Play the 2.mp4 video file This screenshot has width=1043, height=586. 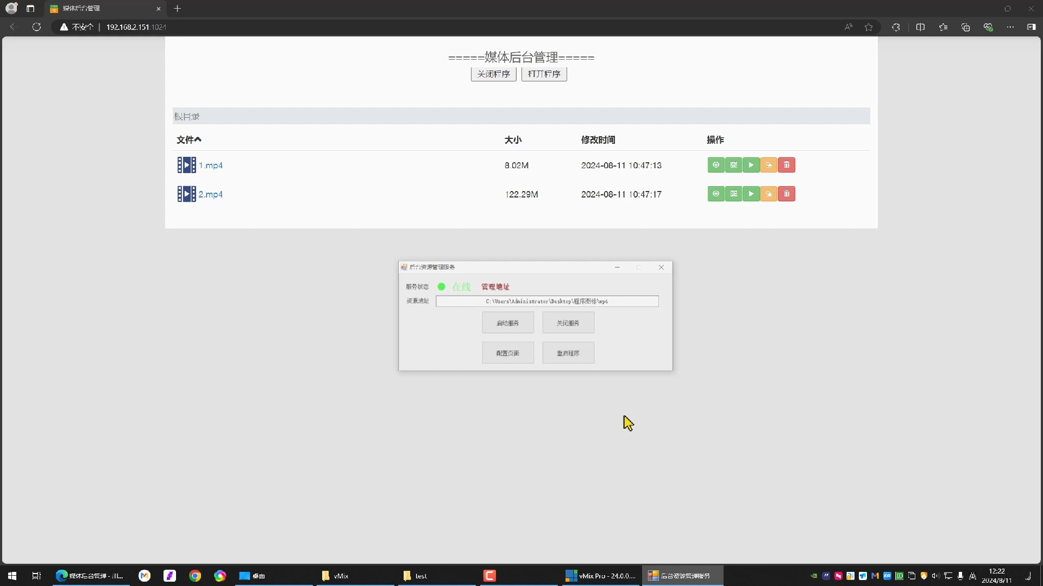(x=751, y=194)
